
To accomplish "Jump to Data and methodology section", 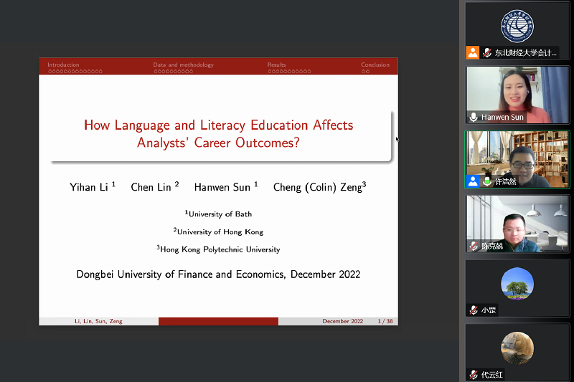I will (x=183, y=65).
